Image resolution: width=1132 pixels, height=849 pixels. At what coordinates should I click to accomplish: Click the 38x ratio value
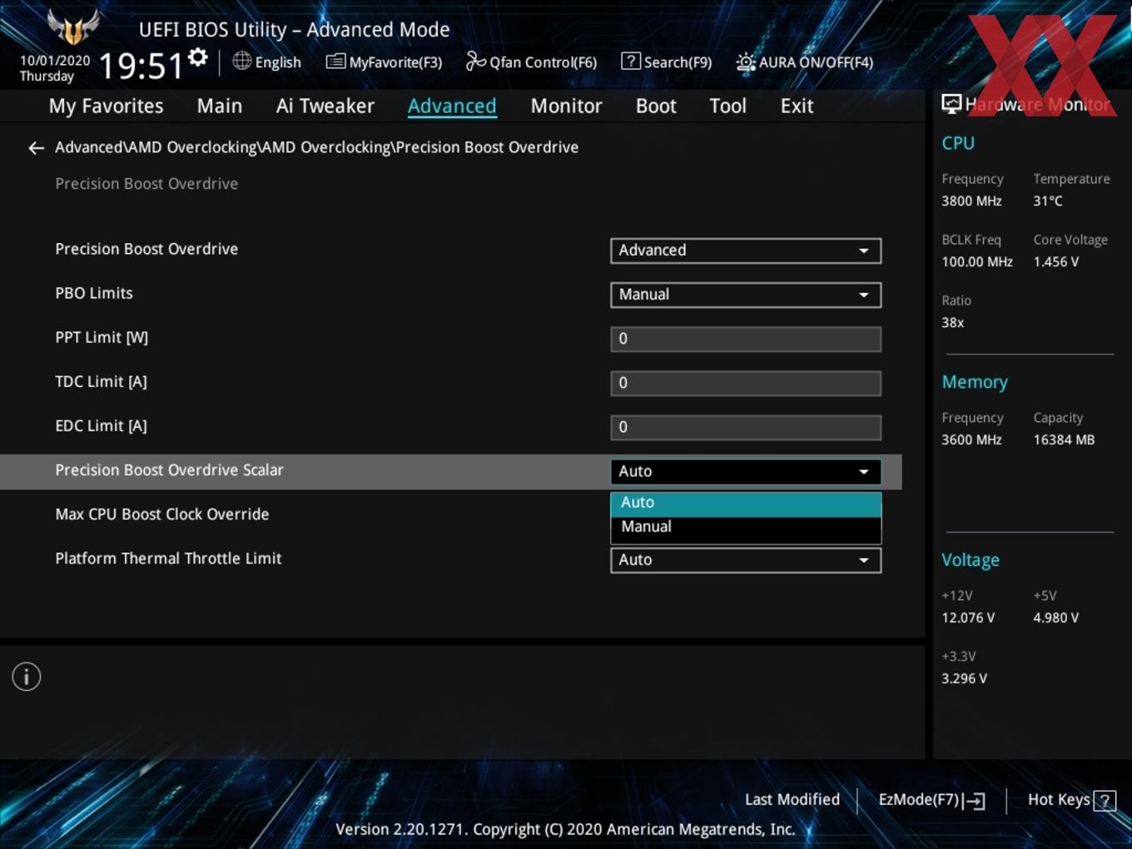coord(953,322)
